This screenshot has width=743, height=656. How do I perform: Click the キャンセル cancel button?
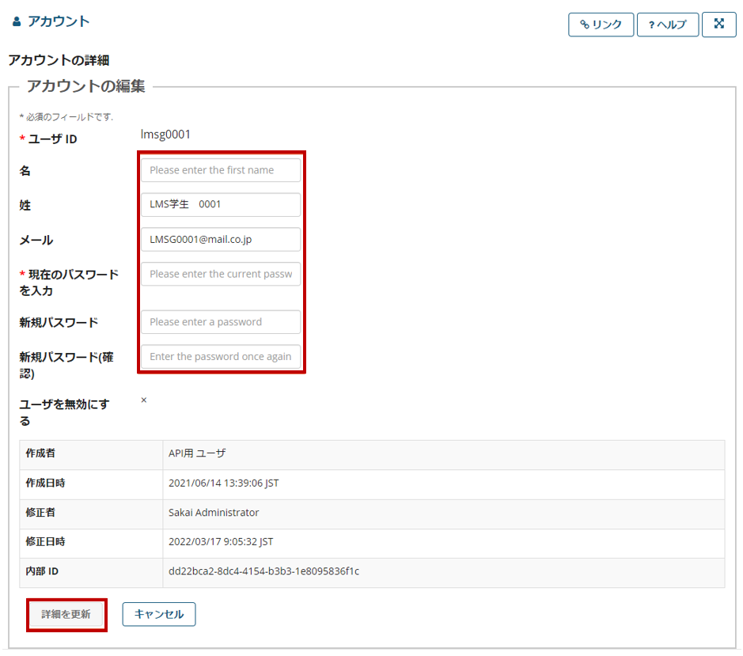click(x=159, y=614)
